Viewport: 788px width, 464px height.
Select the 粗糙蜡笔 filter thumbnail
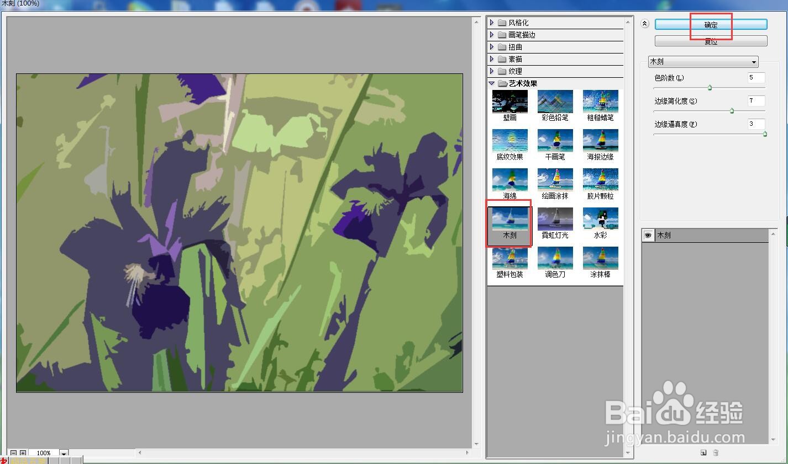point(600,102)
